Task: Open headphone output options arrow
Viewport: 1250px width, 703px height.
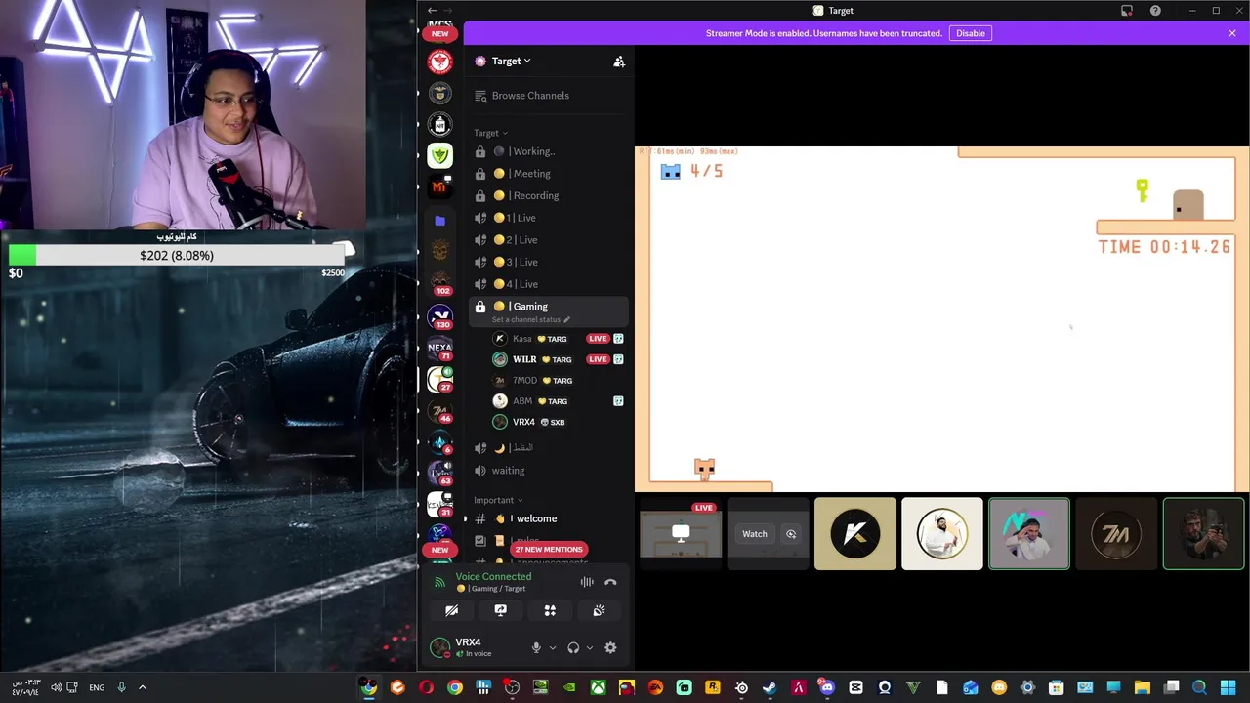Action: tap(589, 647)
